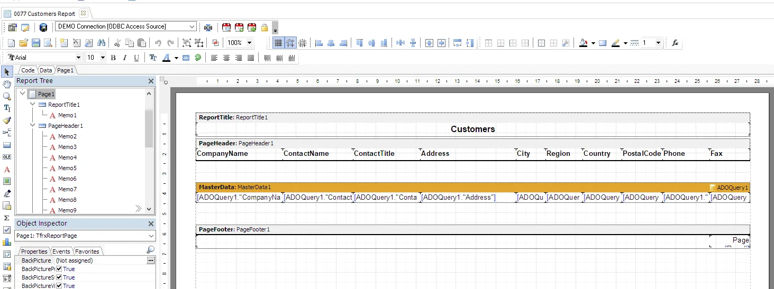Redo the last action
This screenshot has width=774, height=289.
(x=170, y=43)
